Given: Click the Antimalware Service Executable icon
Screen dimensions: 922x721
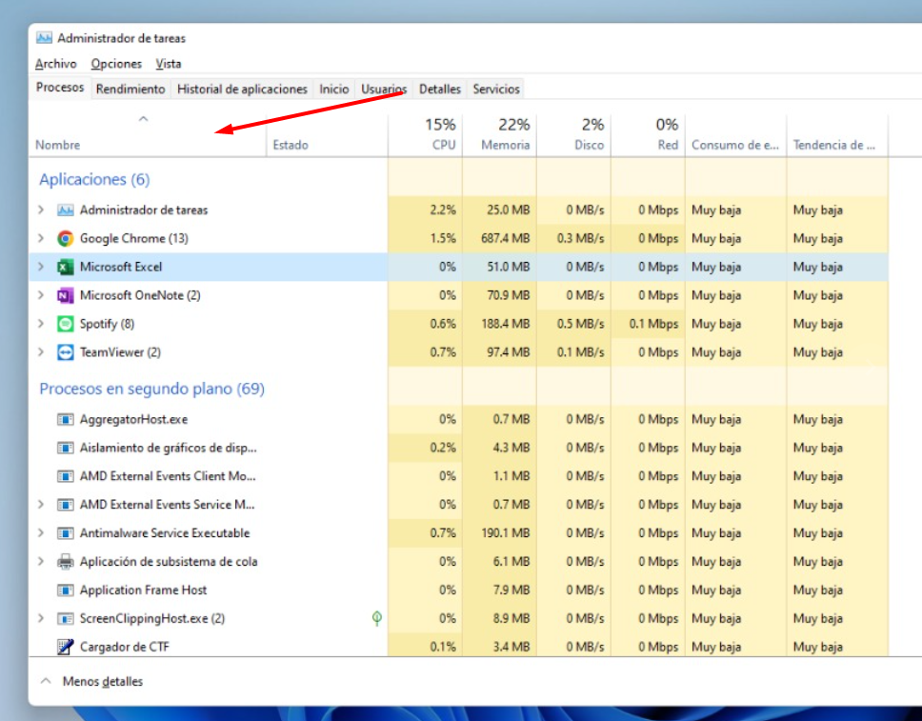Looking at the screenshot, I should coord(66,532).
